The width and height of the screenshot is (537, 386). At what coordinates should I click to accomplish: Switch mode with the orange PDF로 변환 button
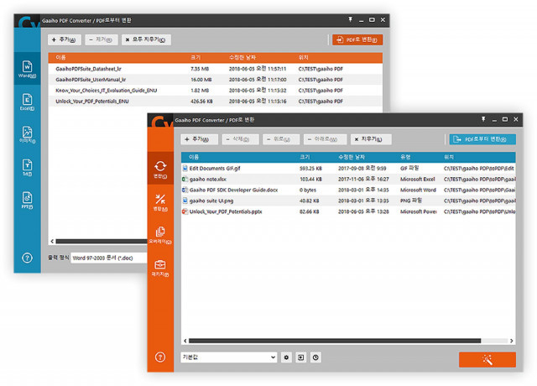point(357,39)
